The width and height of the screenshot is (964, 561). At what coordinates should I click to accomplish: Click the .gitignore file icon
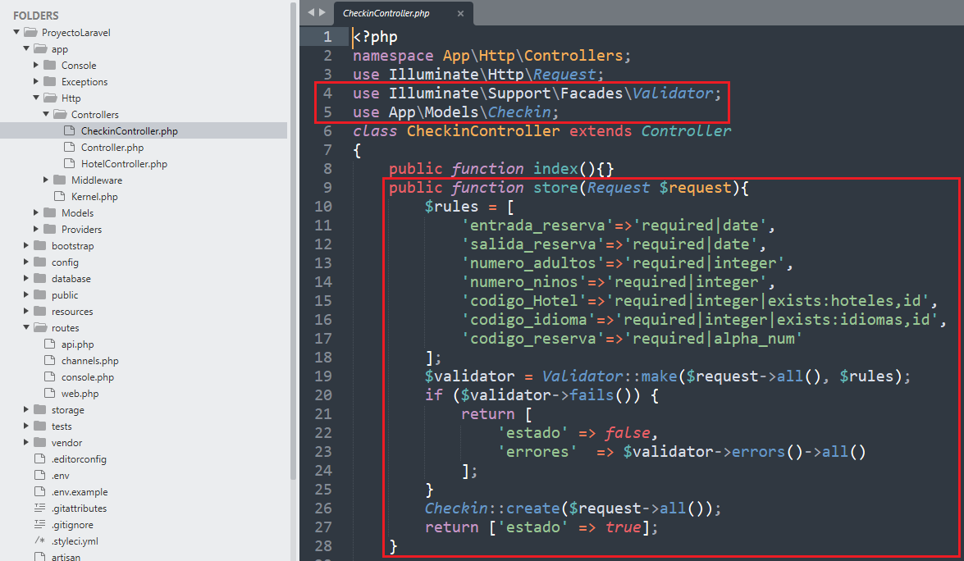tap(39, 525)
